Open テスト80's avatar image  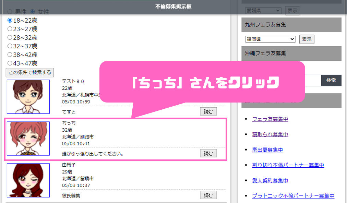click(28, 97)
